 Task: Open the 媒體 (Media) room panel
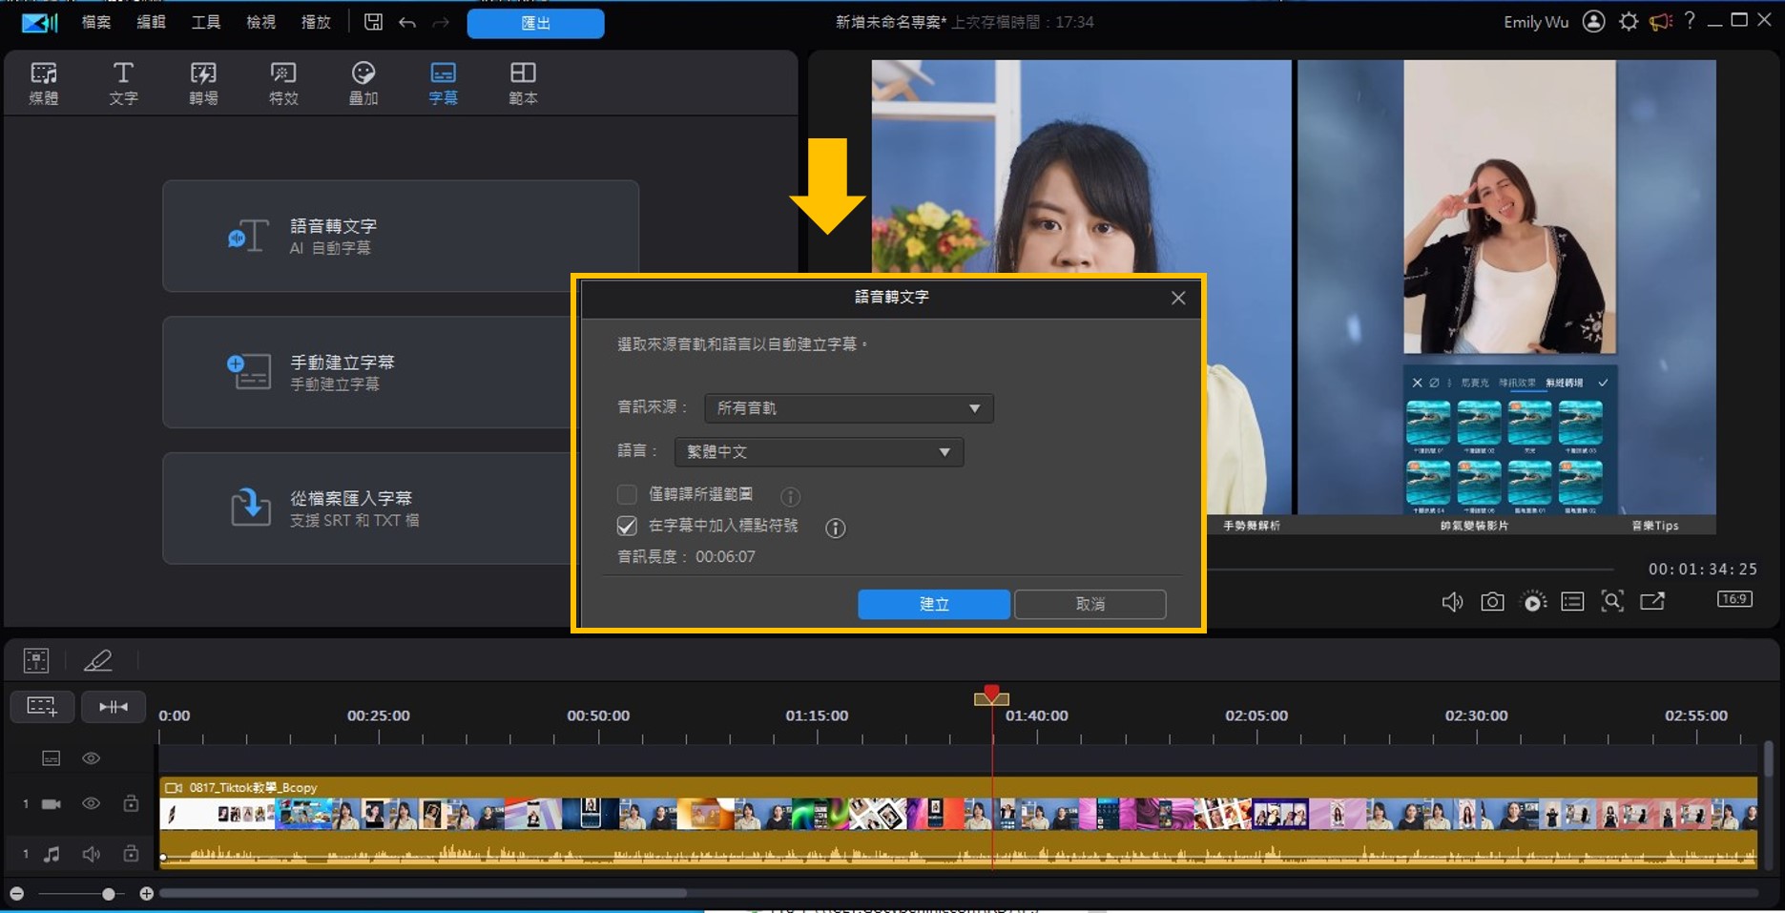coord(44,81)
